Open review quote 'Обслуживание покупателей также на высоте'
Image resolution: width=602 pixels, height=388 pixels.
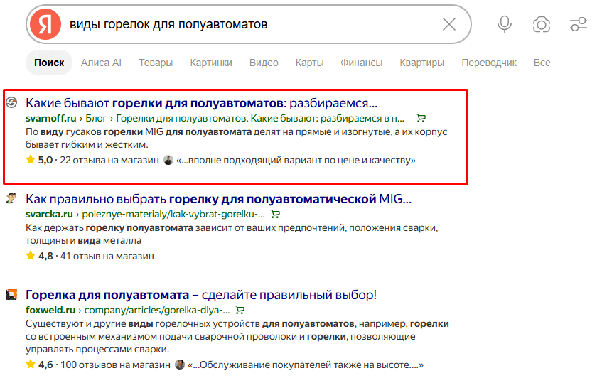point(306,365)
